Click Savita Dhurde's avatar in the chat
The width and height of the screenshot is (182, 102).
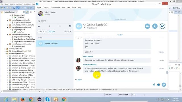78,60
